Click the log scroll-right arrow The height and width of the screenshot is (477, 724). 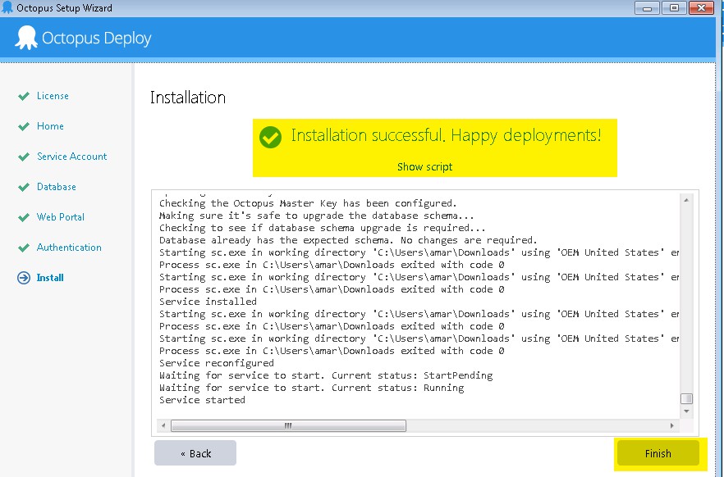click(671, 425)
